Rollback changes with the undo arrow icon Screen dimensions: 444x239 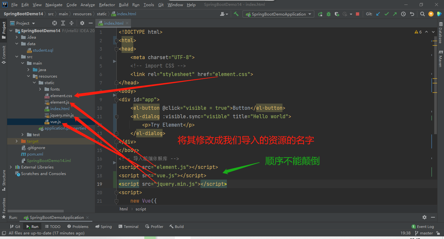click(412, 14)
